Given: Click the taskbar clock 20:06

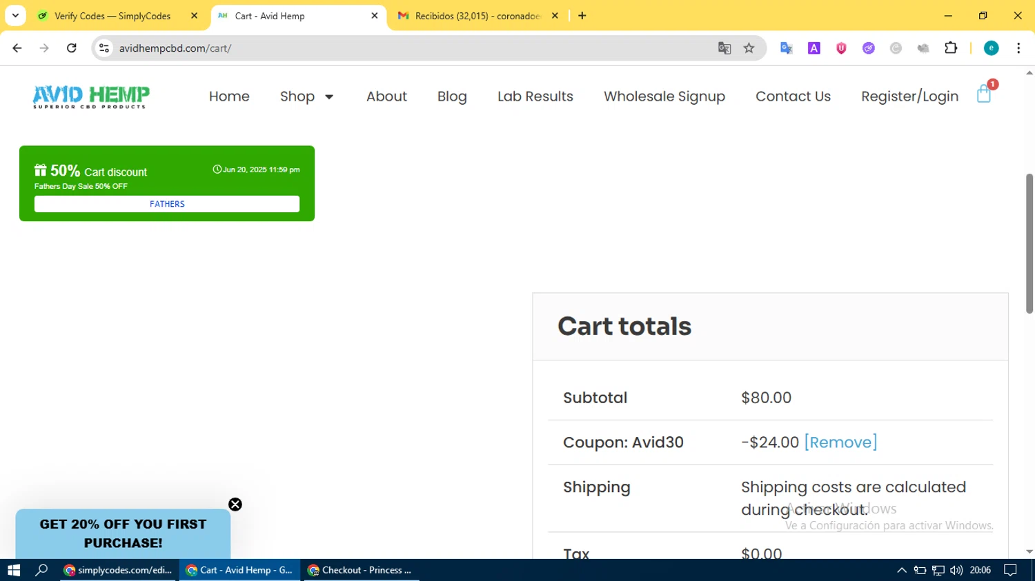Looking at the screenshot, I should (x=980, y=570).
